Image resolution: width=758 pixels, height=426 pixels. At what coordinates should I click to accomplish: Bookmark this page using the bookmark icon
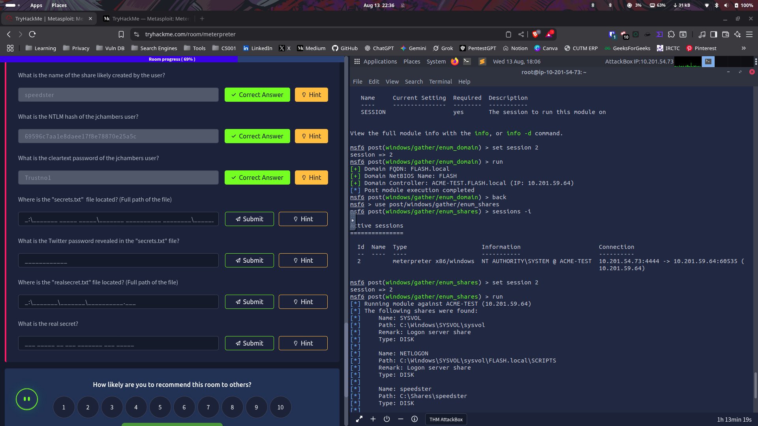(121, 34)
